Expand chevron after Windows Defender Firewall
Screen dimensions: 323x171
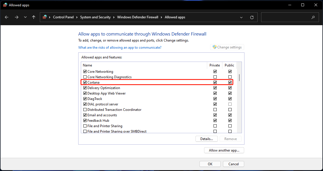click(162, 17)
